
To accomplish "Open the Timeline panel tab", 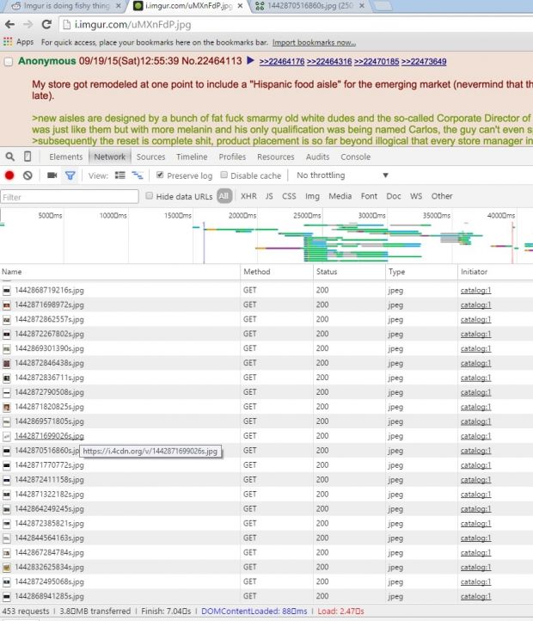I will (192, 157).
